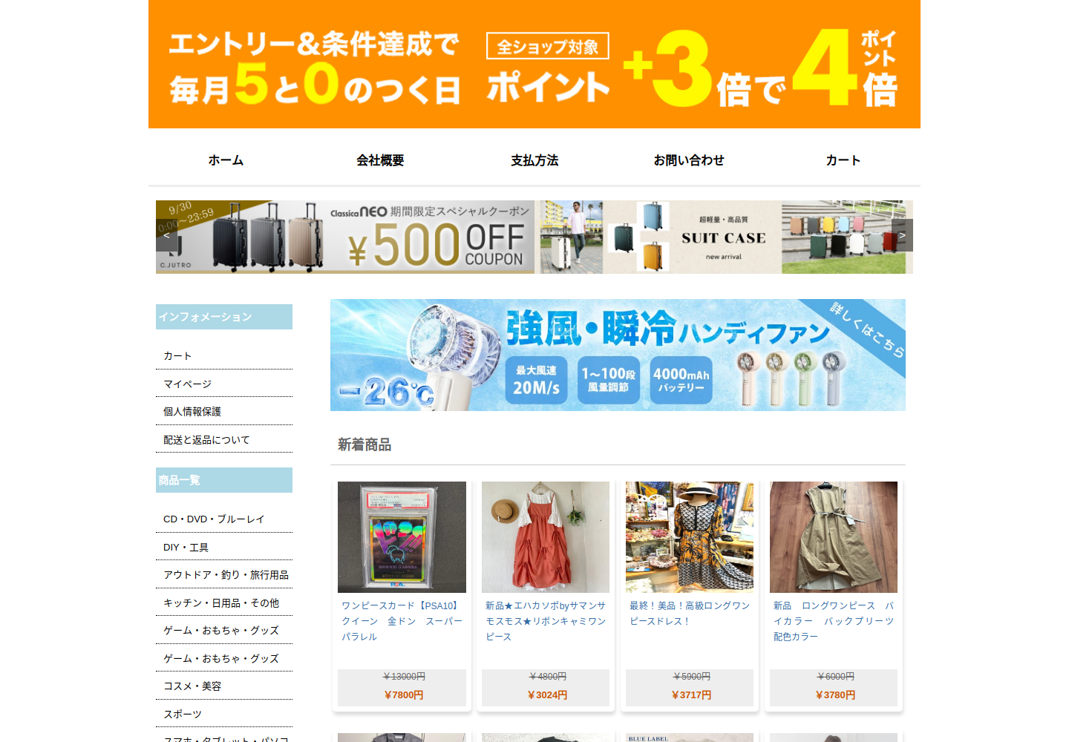Viewport: 1069px width, 742px height.
Task: Open the 強風・瞬冷 handy fan banner
Action: click(x=618, y=355)
